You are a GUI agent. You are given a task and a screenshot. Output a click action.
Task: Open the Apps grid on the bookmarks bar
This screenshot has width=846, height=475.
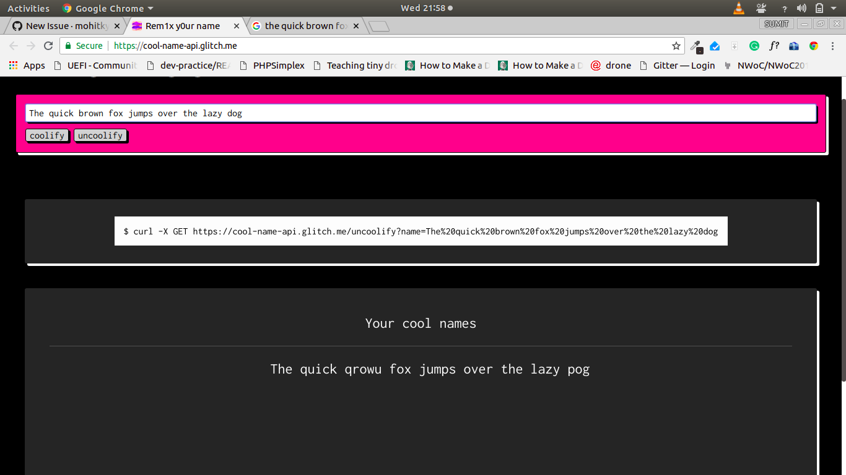tap(12, 66)
